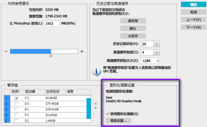Click the Intel(R) HD Graphics Family text
The width and height of the screenshot is (207, 127).
124,101
